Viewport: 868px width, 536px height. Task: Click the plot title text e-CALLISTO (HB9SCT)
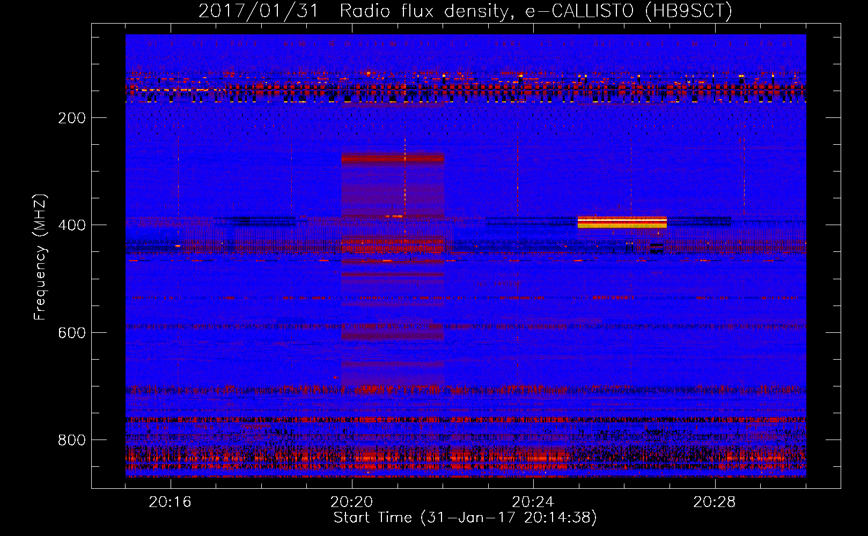pyautogui.click(x=629, y=11)
